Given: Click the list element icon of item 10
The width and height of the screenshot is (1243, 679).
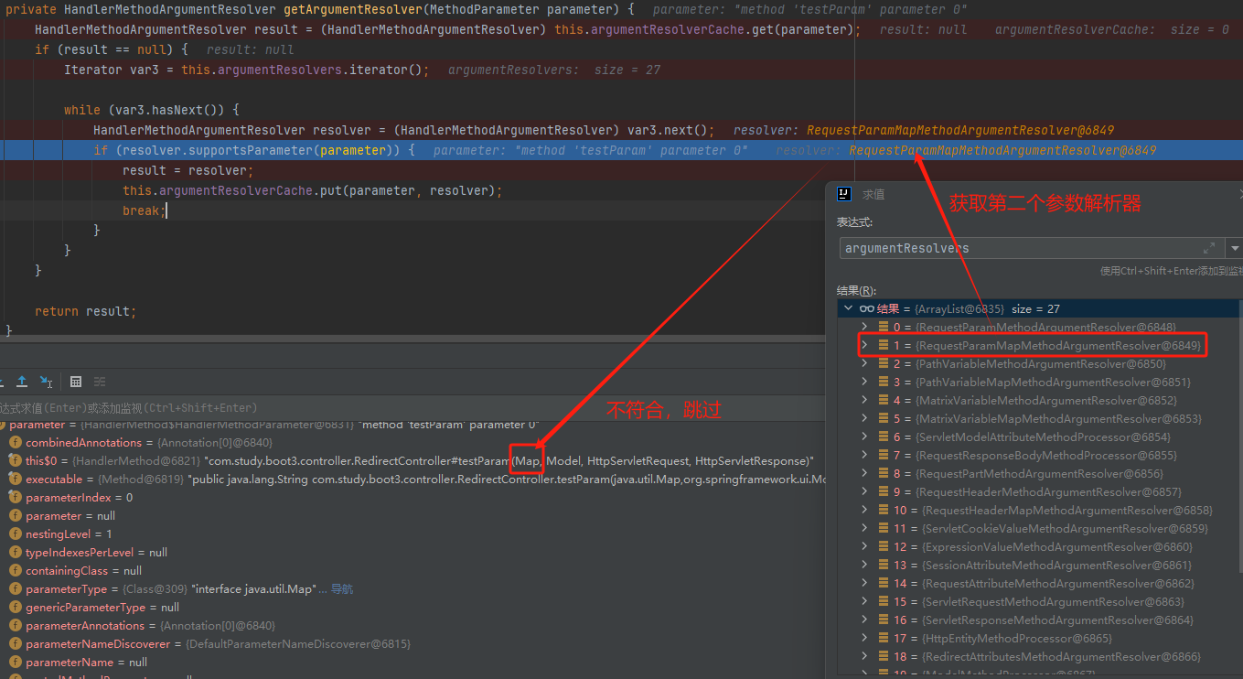Looking at the screenshot, I should pos(884,511).
